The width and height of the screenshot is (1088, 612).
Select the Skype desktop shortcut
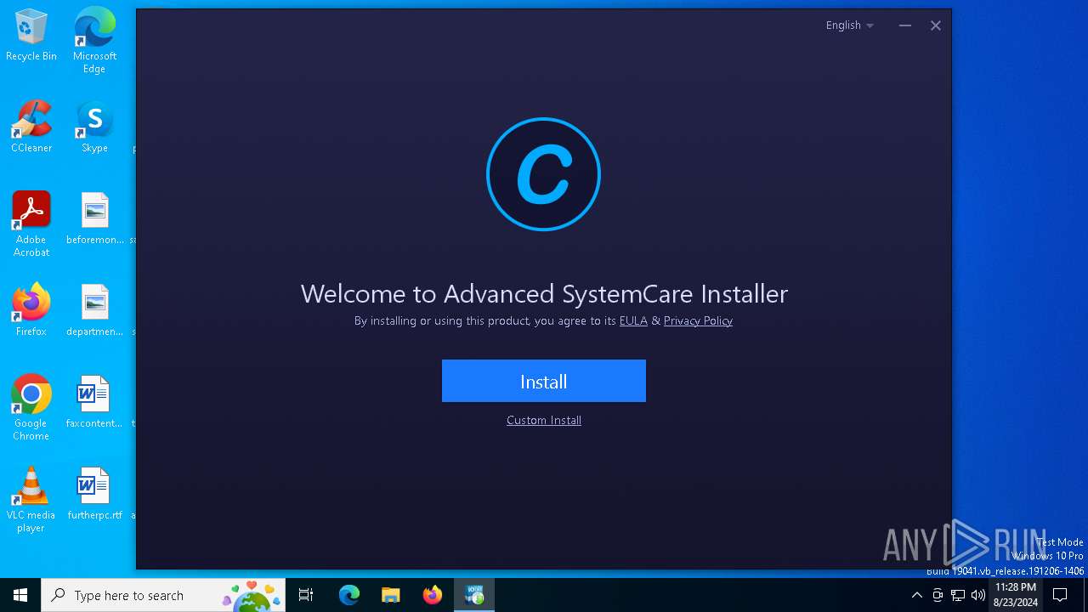click(x=94, y=127)
